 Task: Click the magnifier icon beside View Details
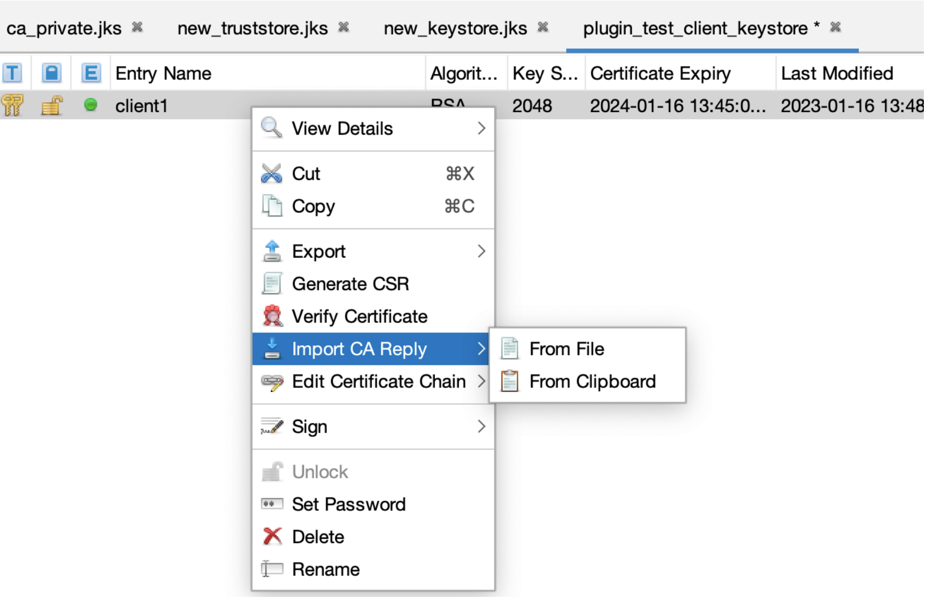(271, 128)
